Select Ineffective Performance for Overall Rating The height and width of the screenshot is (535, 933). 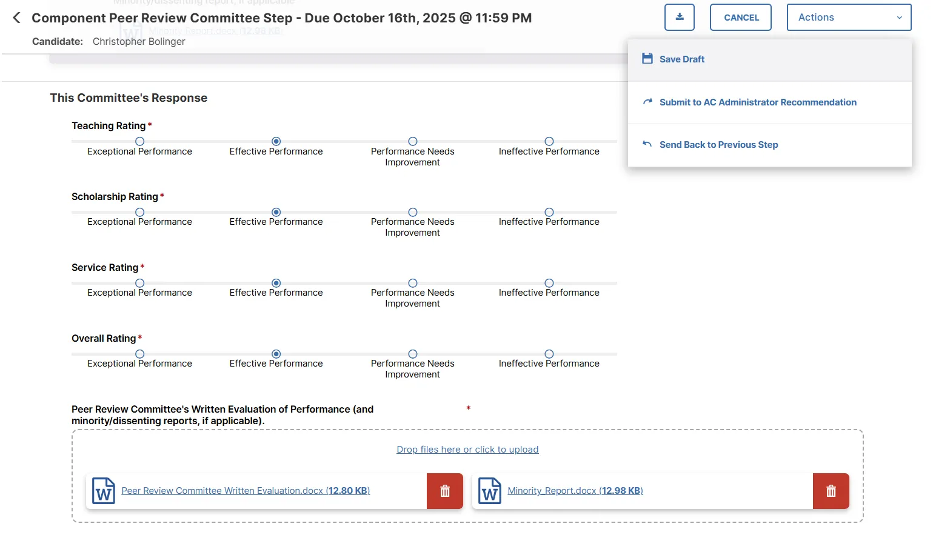click(549, 354)
